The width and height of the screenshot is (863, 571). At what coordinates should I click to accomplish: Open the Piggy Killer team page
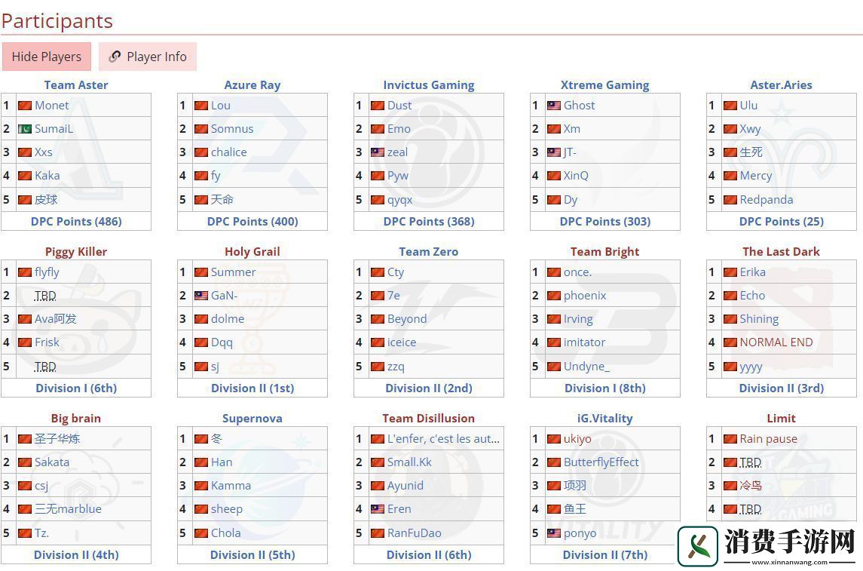click(x=76, y=252)
